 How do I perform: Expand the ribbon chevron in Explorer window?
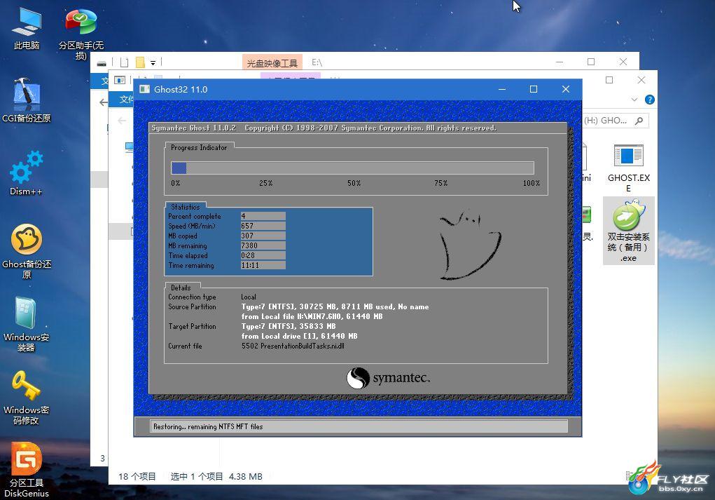634,100
